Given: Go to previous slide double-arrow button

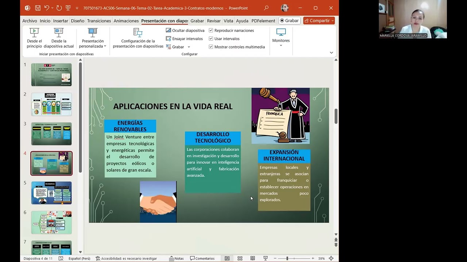Looking at the screenshot, I should click(336, 240).
